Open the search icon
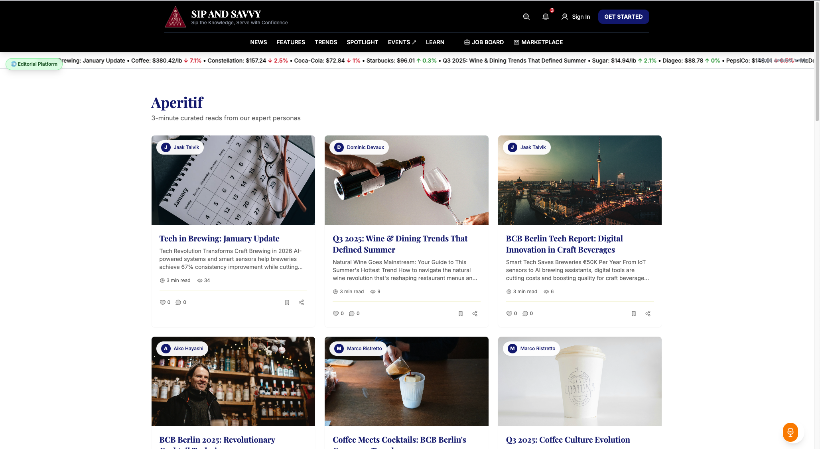Image resolution: width=820 pixels, height=449 pixels. 526,17
